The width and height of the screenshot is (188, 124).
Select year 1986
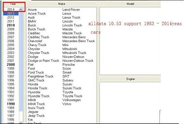click(x=11, y=119)
